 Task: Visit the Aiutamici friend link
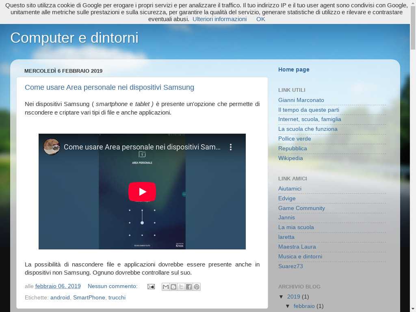point(290,188)
